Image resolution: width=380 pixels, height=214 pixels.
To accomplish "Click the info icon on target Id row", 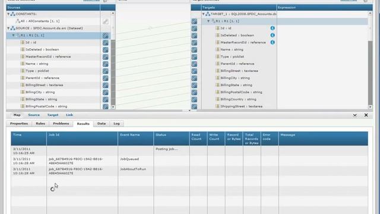I will click(273, 28).
